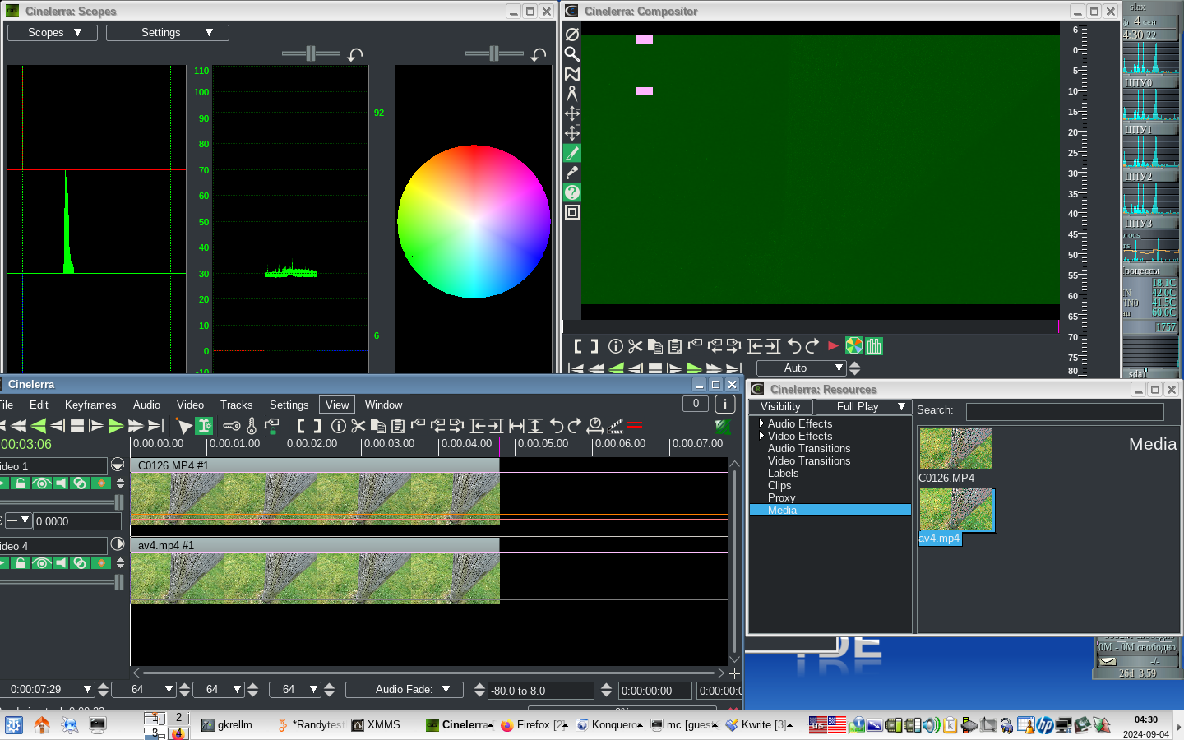The height and width of the screenshot is (740, 1184).
Task: Open the Auto zoom dropdown in Compositor
Action: click(x=801, y=368)
